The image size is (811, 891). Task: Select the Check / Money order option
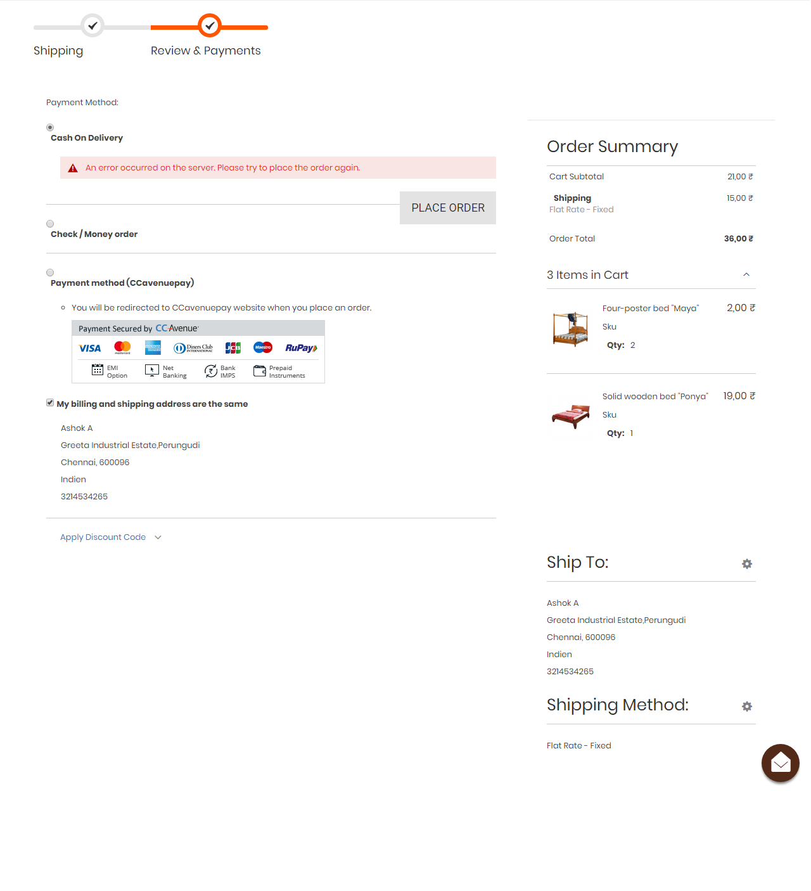click(50, 224)
